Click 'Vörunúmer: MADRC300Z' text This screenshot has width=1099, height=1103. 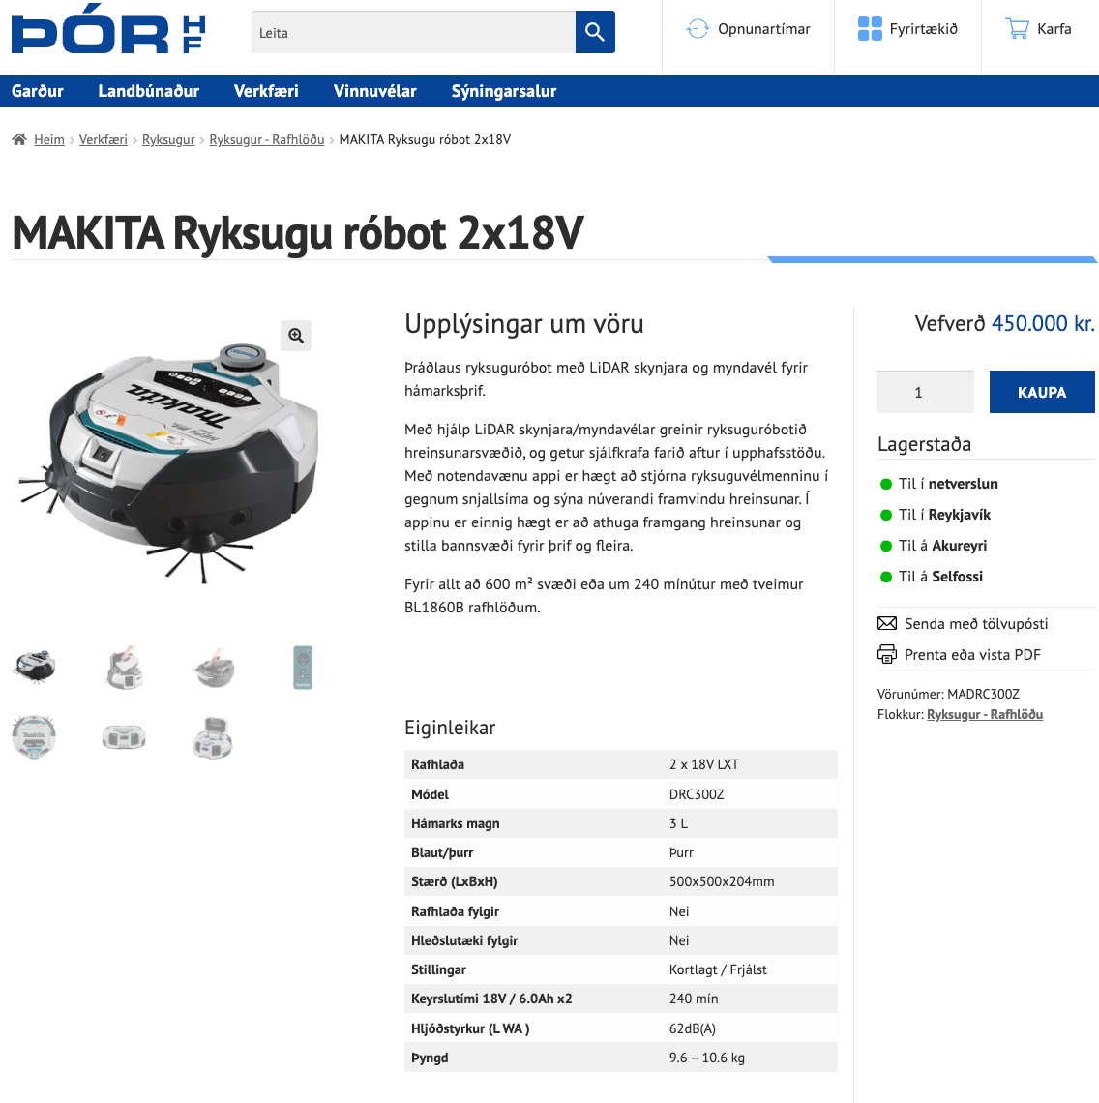(x=948, y=694)
